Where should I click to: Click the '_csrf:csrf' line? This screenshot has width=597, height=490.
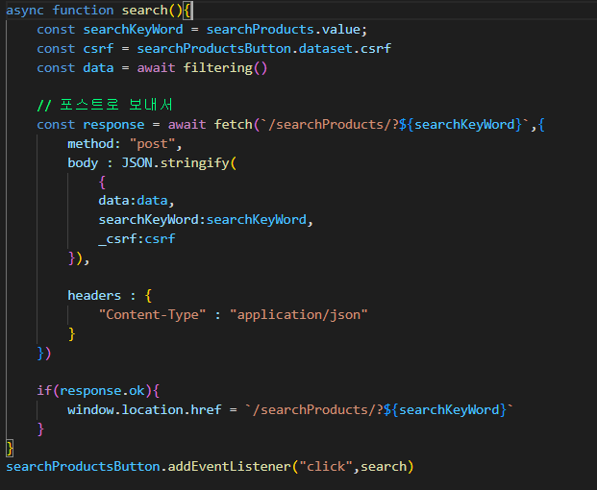point(137,239)
